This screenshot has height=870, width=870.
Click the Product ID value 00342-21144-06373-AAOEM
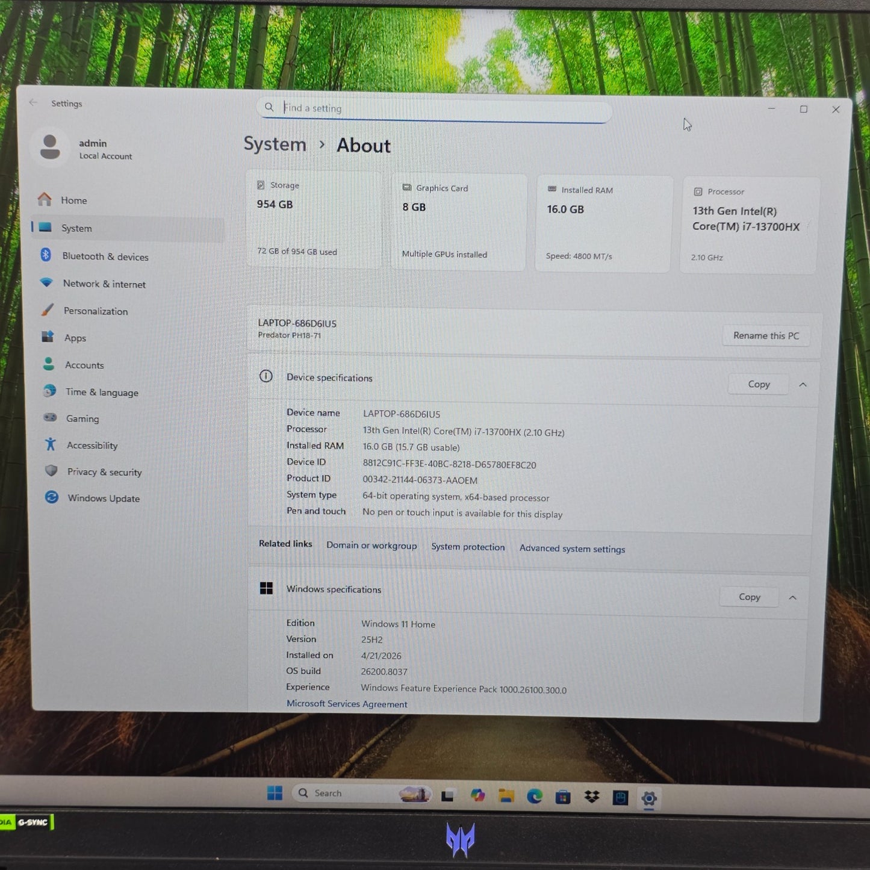[x=420, y=480]
